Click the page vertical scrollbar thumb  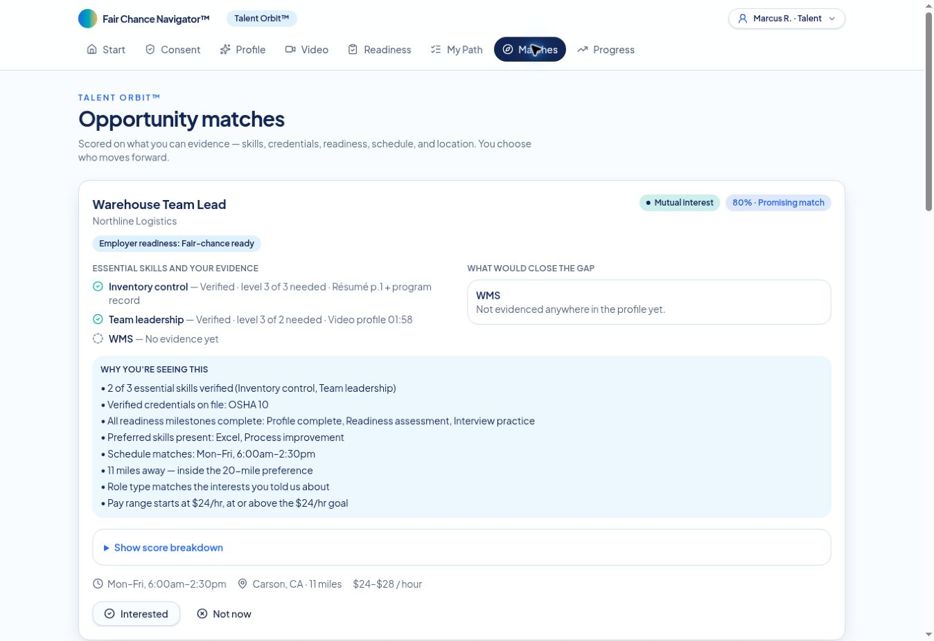pyautogui.click(x=929, y=111)
